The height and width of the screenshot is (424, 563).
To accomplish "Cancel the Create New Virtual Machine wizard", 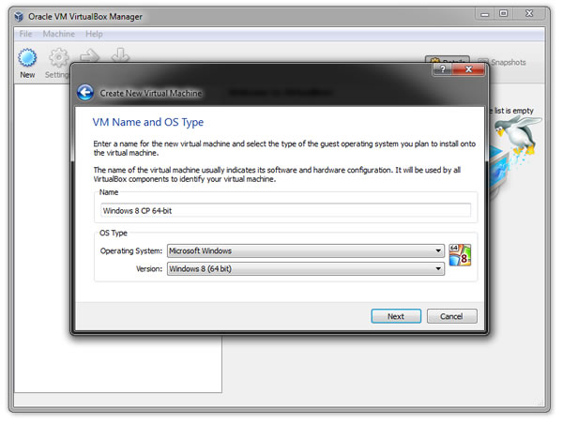I will [x=451, y=316].
